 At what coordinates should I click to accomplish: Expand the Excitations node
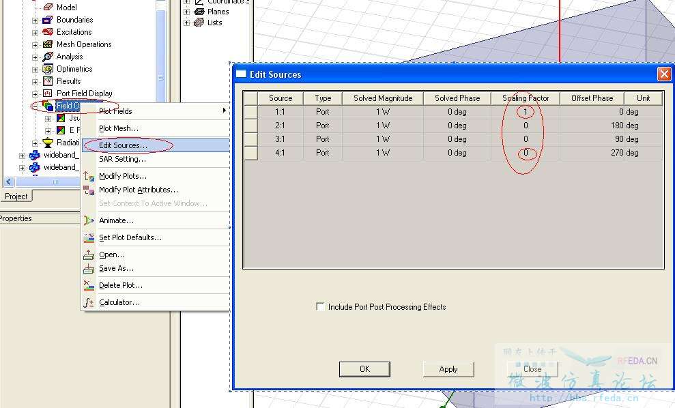[35, 33]
